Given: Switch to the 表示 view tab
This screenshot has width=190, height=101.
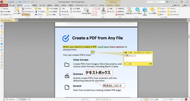Looking at the screenshot, I should tap(19, 5).
